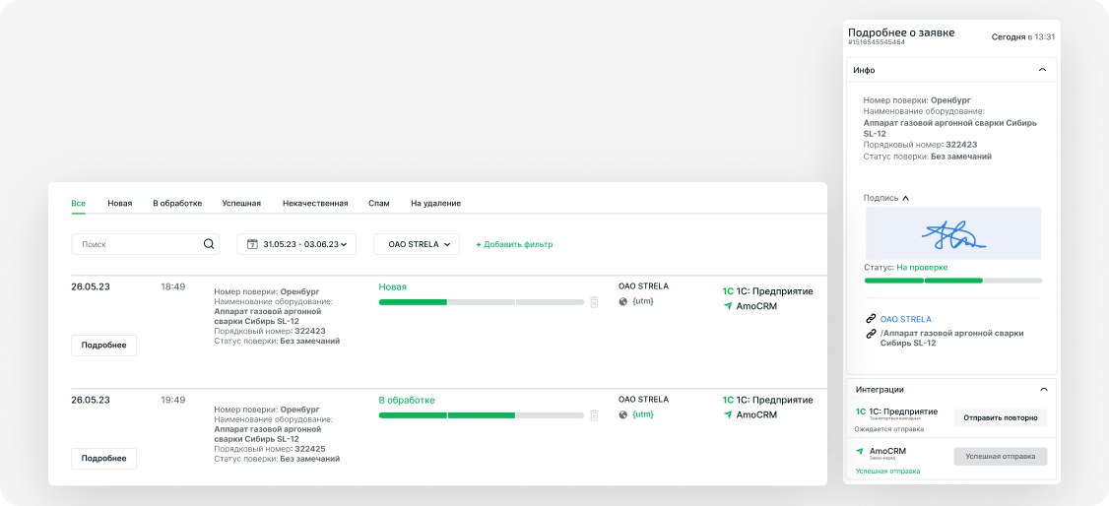Click the calendar icon in date filter
The width and height of the screenshot is (1109, 506).
[x=252, y=244]
